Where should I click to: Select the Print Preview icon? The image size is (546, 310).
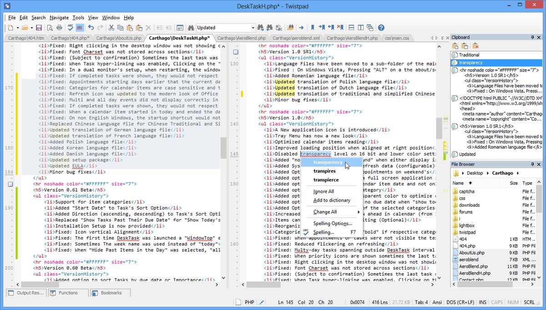(x=50, y=27)
